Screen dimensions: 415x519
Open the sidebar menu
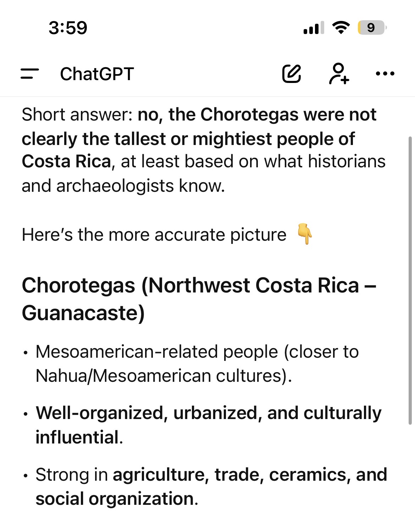29,74
